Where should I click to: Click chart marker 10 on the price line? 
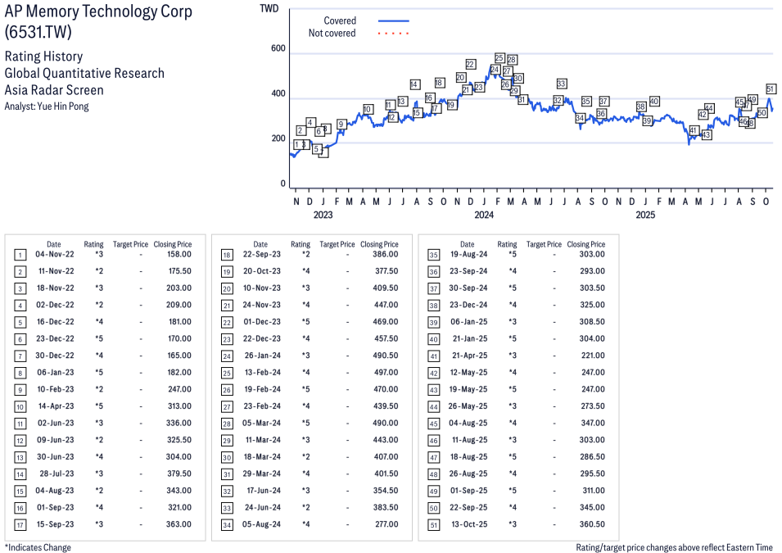pyautogui.click(x=368, y=109)
